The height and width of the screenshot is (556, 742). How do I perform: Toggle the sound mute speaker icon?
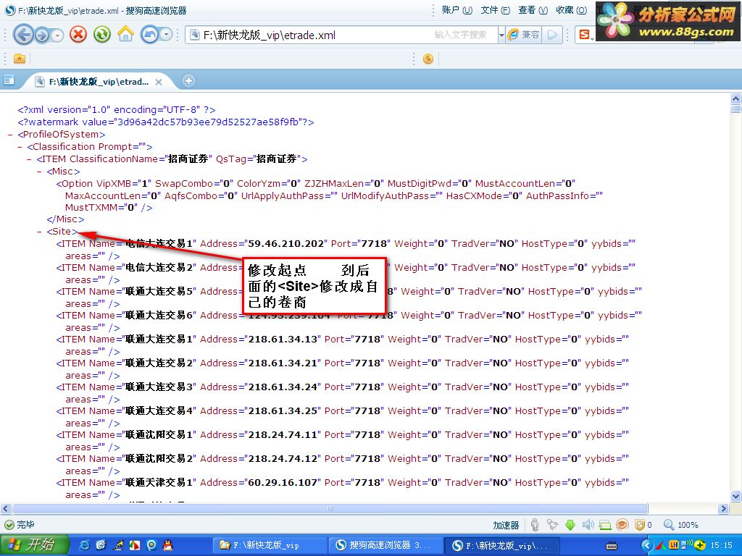pyautogui.click(x=588, y=525)
